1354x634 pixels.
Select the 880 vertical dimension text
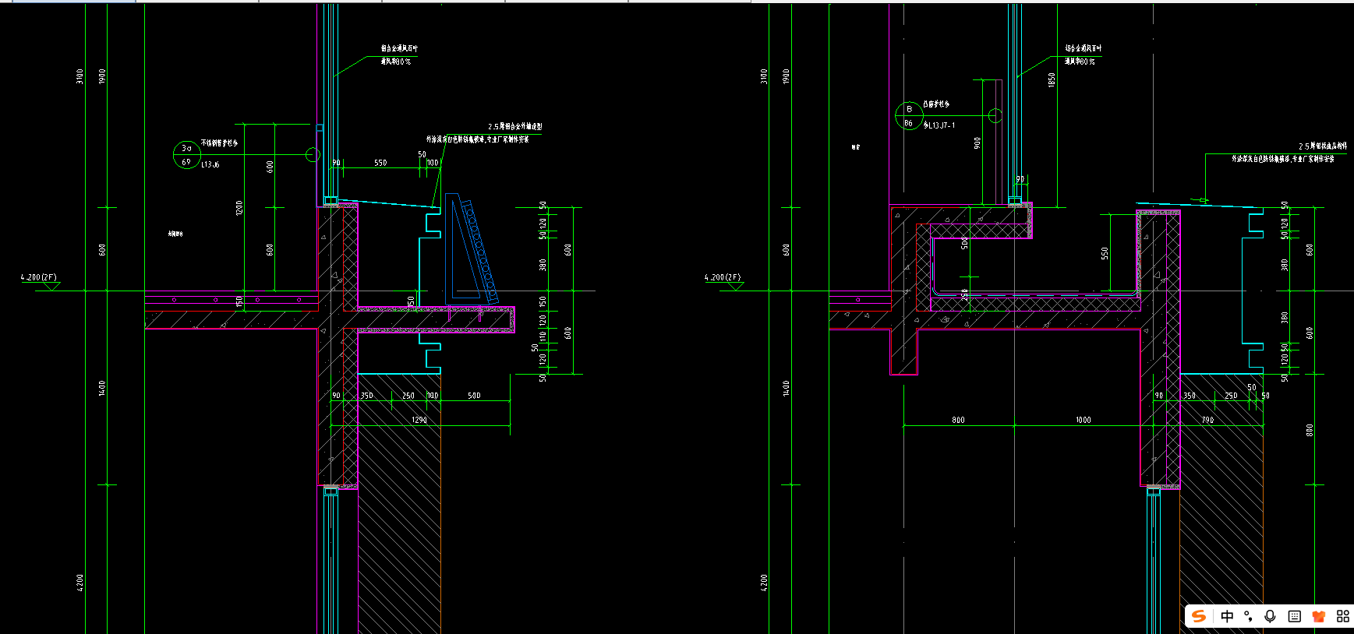click(x=1310, y=430)
